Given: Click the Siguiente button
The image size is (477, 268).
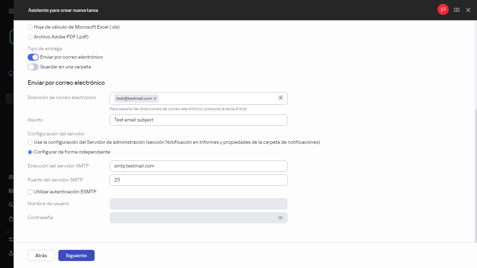Looking at the screenshot, I should tap(76, 255).
